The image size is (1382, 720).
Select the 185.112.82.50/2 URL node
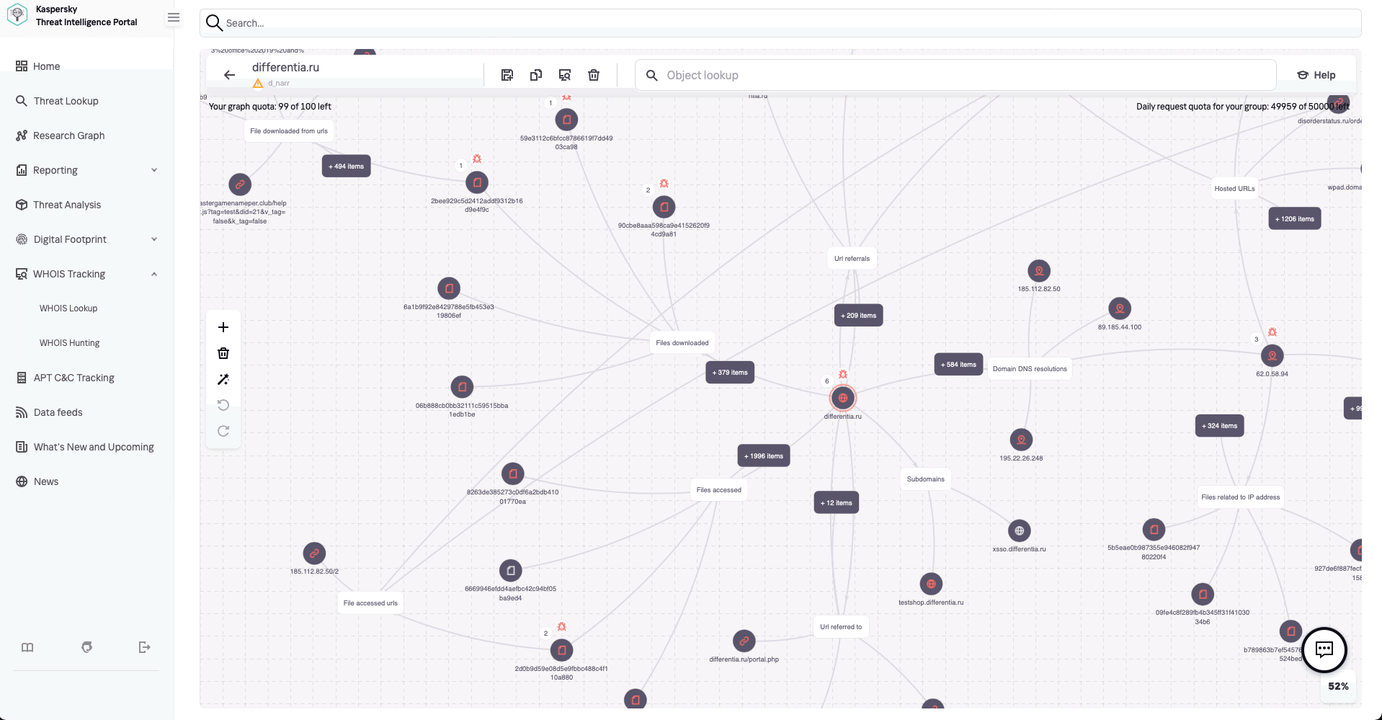click(x=314, y=554)
